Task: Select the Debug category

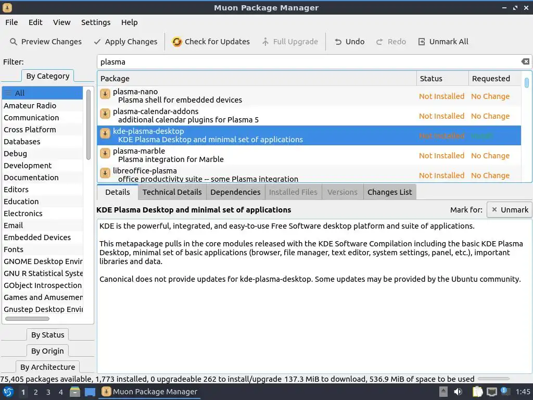Action: [43, 154]
